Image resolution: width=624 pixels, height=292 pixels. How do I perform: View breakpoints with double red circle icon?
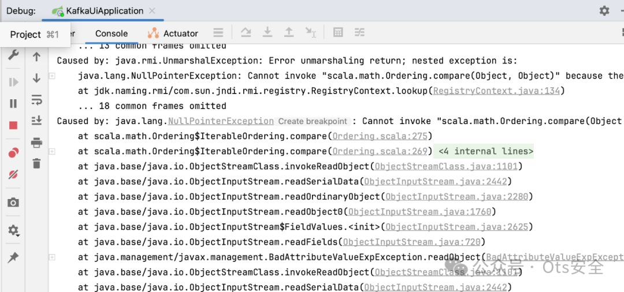click(13, 152)
